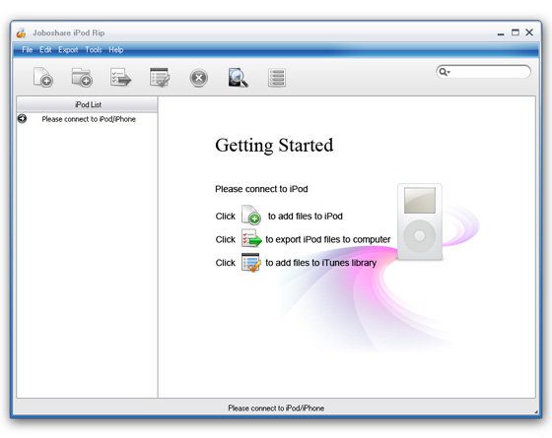The height and width of the screenshot is (438, 552).
Task: Click the list view toolbar icon
Action: pos(277,78)
